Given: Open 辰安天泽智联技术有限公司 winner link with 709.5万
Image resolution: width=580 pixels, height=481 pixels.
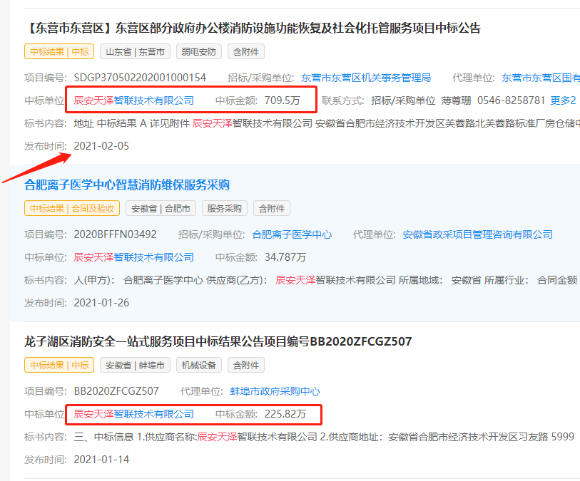Looking at the screenshot, I should tap(133, 100).
